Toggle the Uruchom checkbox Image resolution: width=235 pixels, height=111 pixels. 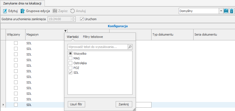(x=82, y=19)
